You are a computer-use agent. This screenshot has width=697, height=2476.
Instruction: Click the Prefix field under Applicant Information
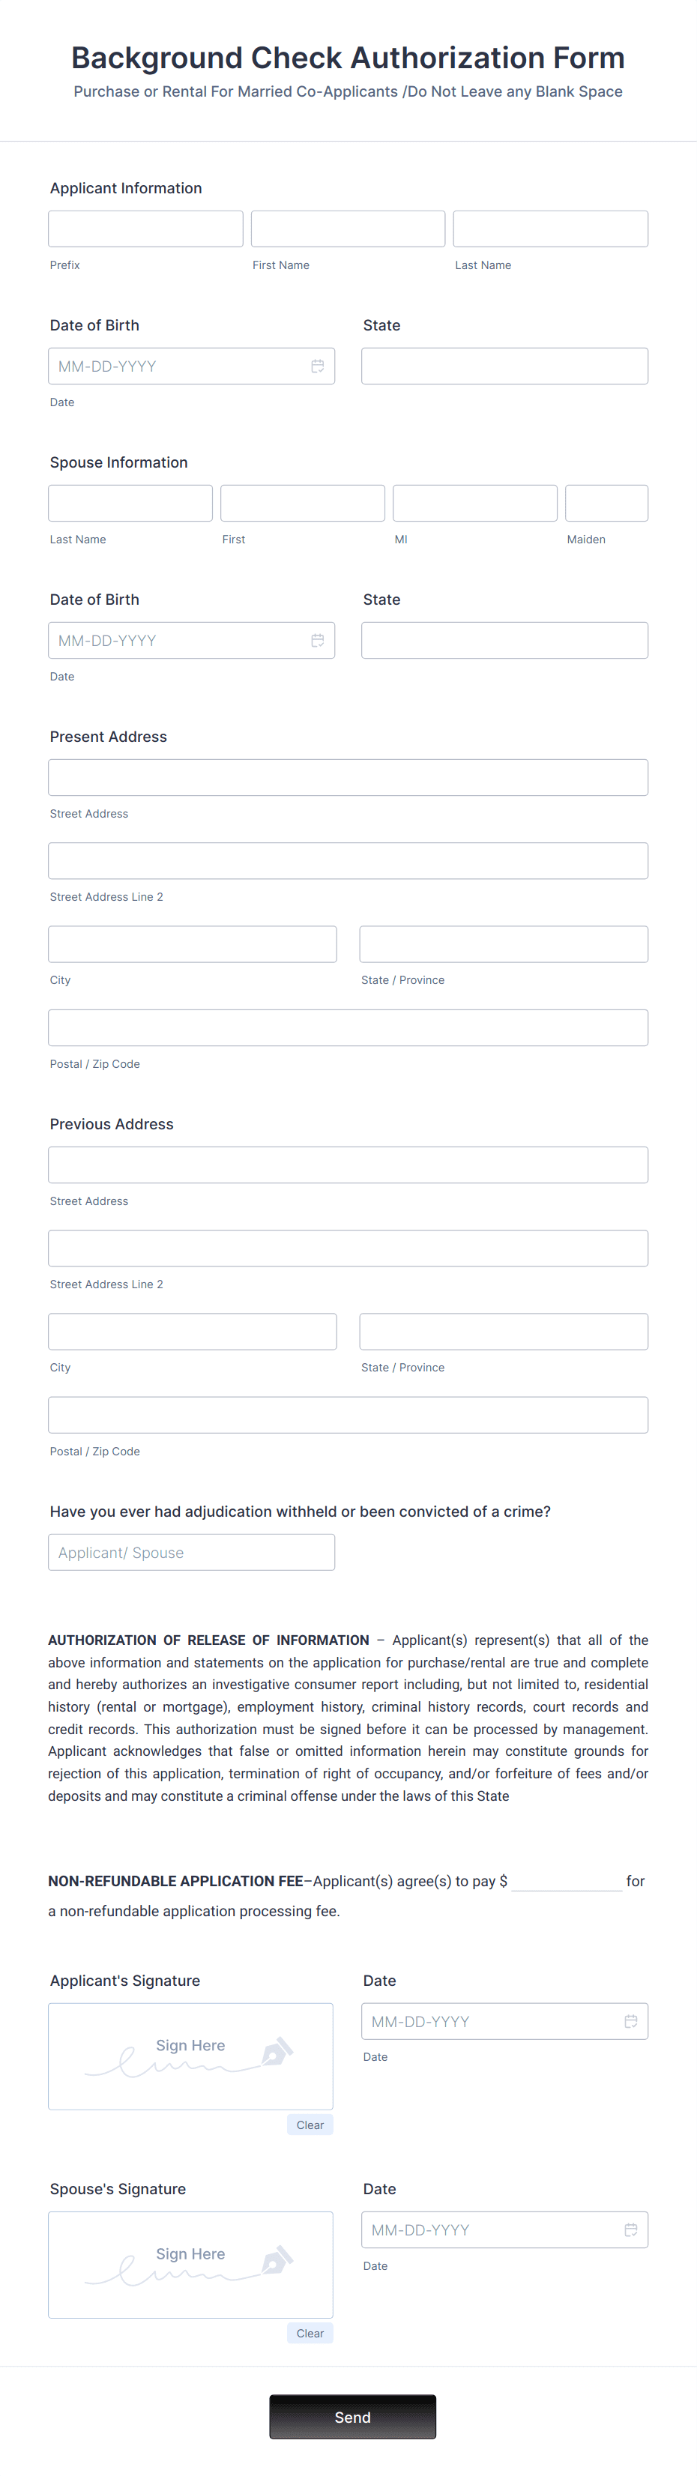point(145,228)
